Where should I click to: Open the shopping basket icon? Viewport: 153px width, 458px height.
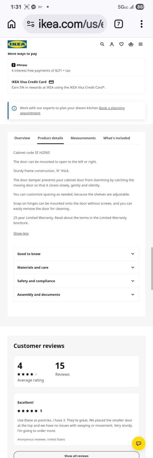tap(131, 44)
